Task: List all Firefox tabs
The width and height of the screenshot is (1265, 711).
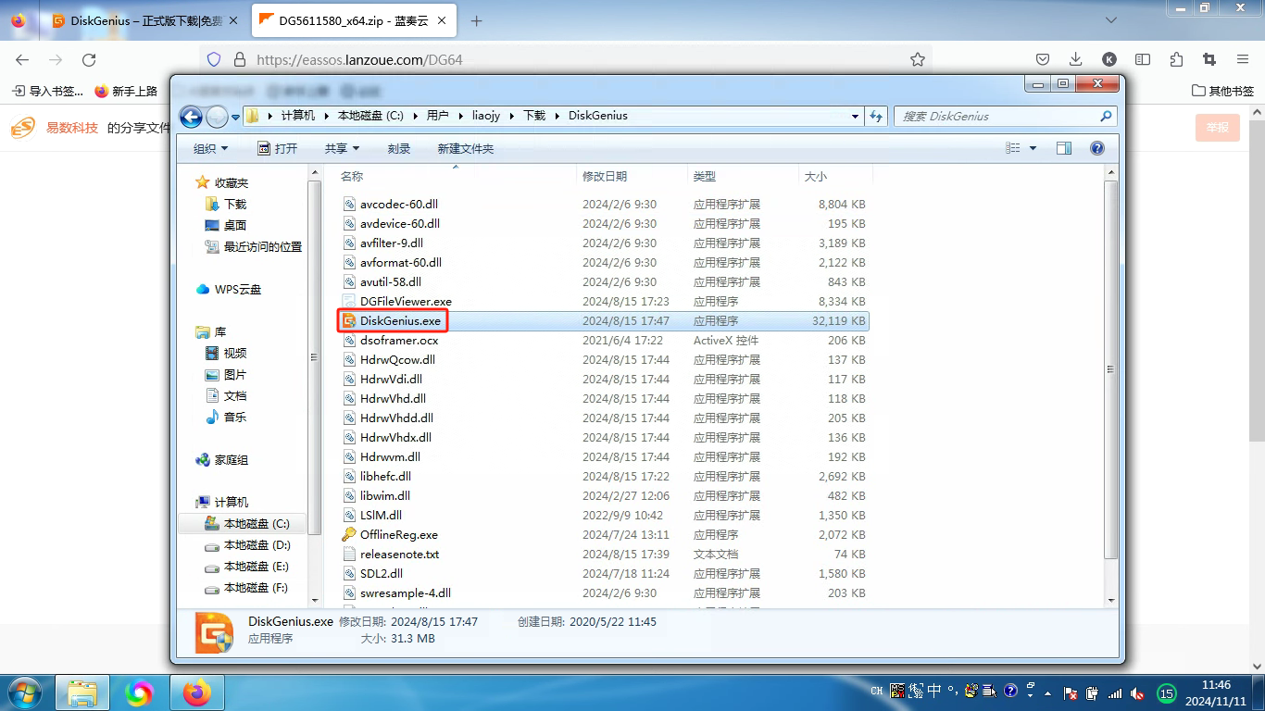Action: point(1111,20)
